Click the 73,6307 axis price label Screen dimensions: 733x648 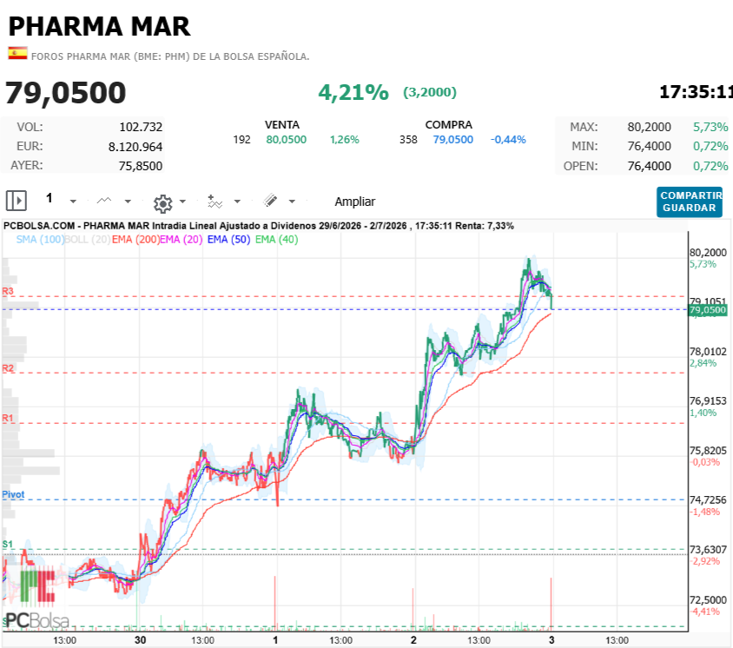[x=708, y=549]
